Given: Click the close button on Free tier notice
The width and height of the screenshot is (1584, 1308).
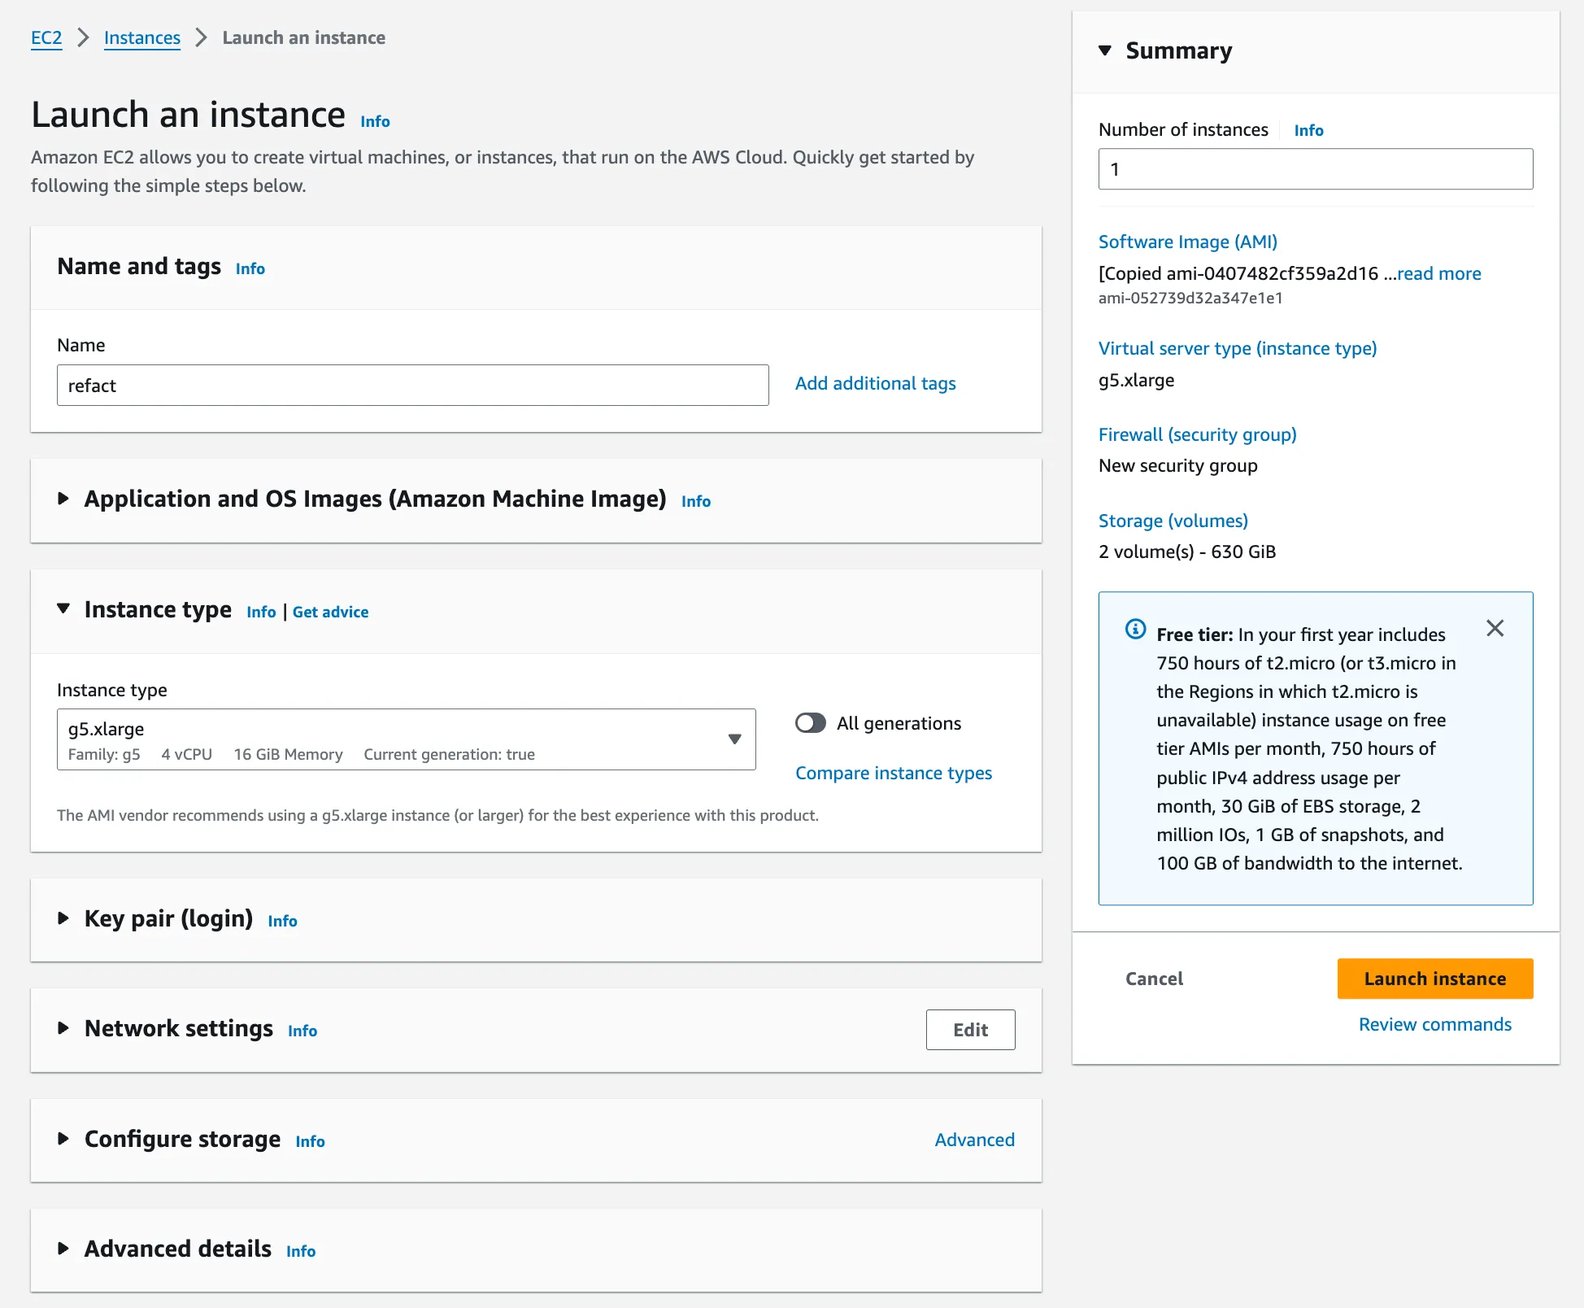Looking at the screenshot, I should coord(1493,629).
